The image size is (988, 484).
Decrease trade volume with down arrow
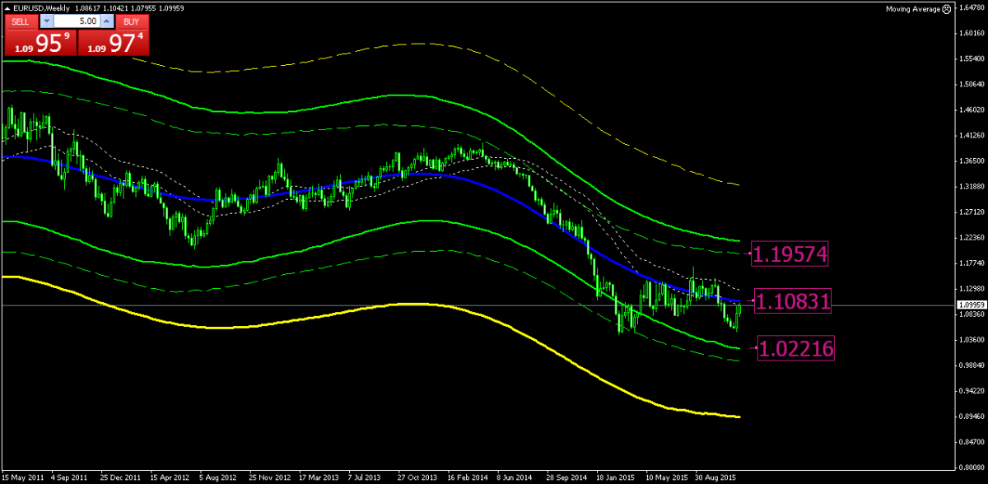click(48, 21)
